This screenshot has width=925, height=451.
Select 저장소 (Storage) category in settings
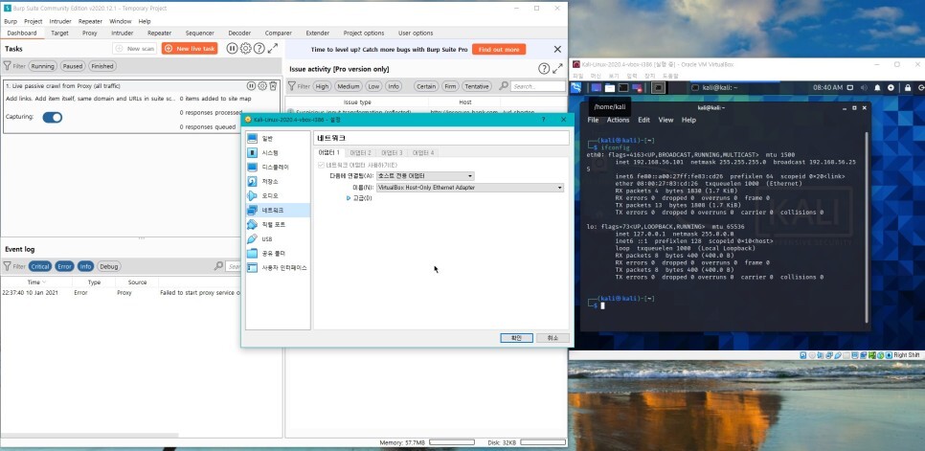coord(278,182)
